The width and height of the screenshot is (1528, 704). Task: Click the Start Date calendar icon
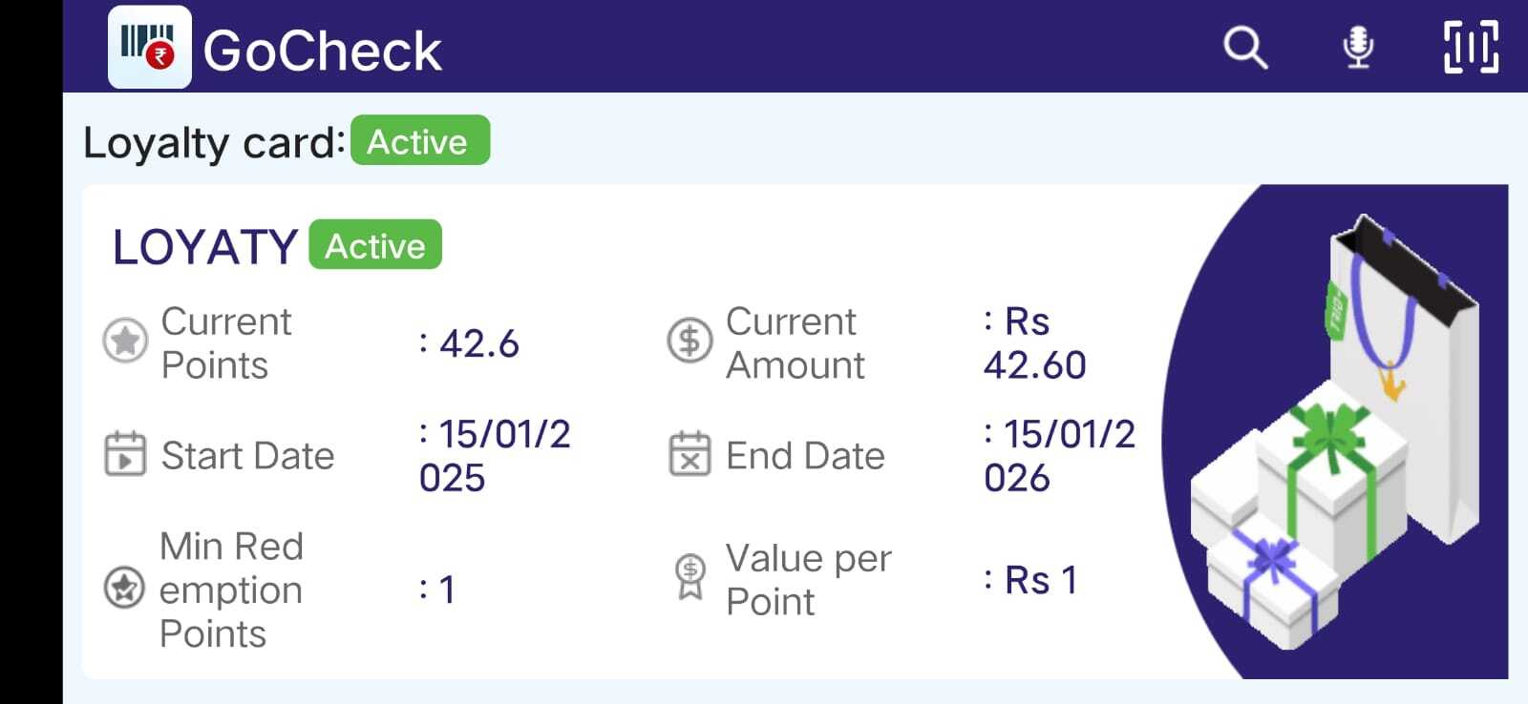click(x=125, y=453)
